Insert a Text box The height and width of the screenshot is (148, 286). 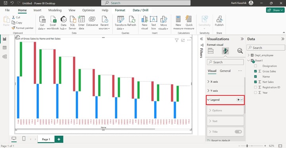tap(154, 23)
